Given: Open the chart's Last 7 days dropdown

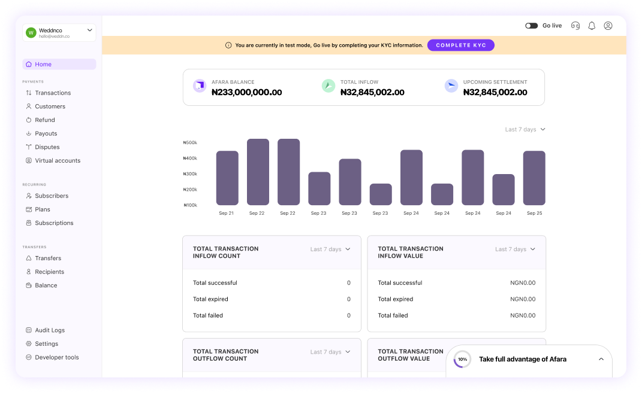Looking at the screenshot, I should coord(525,129).
